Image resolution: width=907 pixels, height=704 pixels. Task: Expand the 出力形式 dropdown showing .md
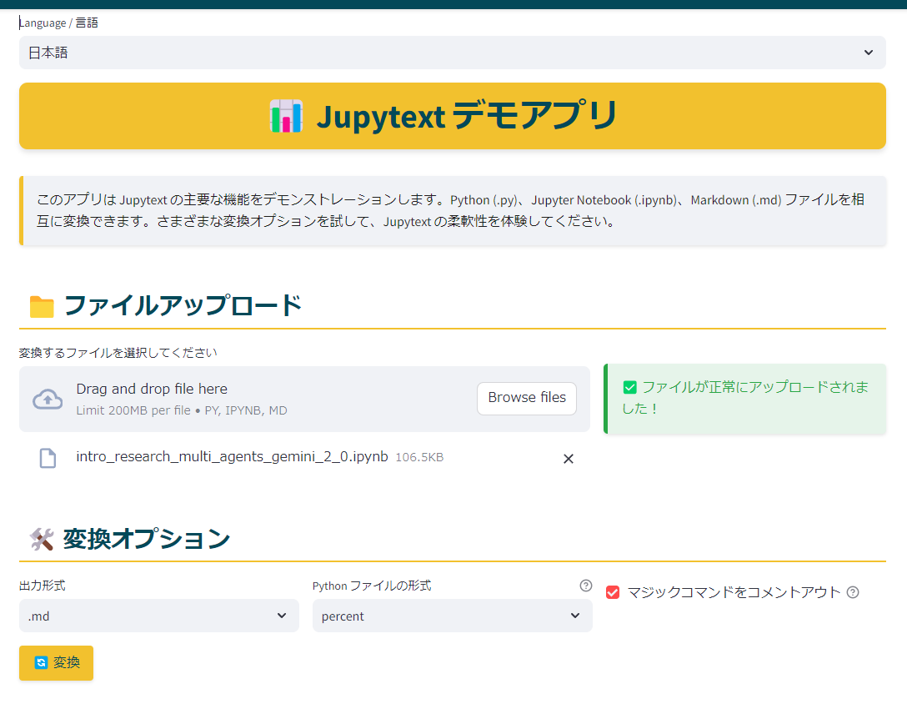pyautogui.click(x=158, y=616)
